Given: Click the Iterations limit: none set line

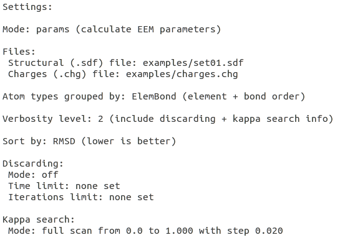Looking at the screenshot, I should [81, 197].
